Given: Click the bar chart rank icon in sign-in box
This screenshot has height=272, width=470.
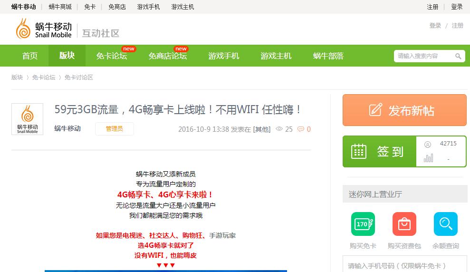Looking at the screenshot, I should point(428,158).
